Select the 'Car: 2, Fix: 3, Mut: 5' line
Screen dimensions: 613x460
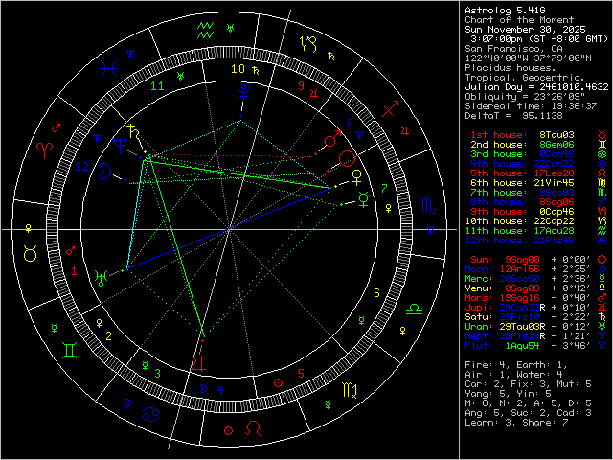click(x=528, y=384)
